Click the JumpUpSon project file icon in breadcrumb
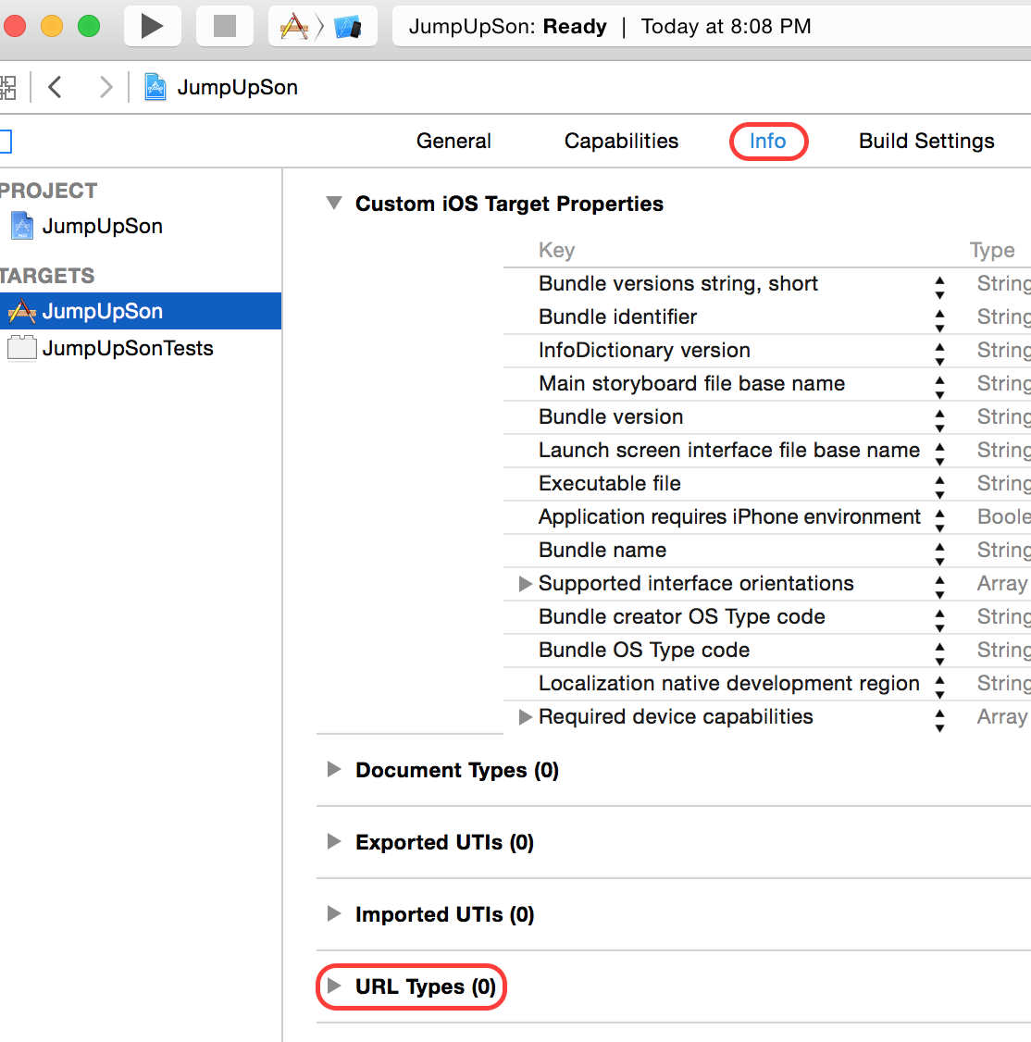 click(155, 87)
